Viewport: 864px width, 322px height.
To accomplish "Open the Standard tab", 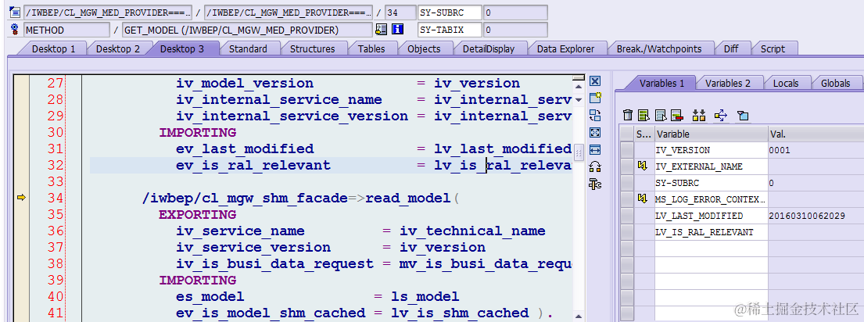I will 248,49.
